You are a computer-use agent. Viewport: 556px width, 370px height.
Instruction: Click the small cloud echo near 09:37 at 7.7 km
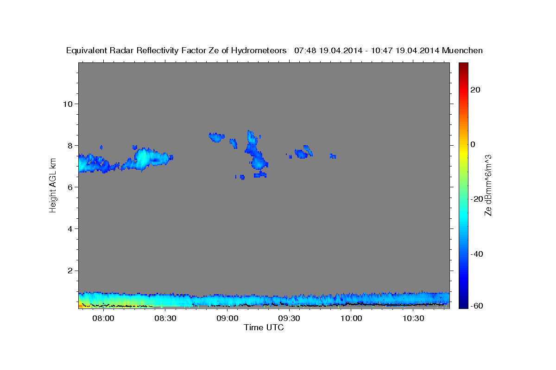coord(303,152)
